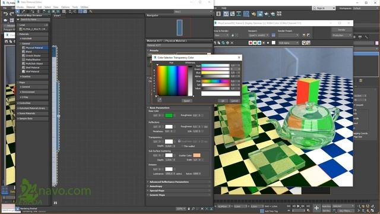Adjust the Red slider in Color Selector

point(215,65)
